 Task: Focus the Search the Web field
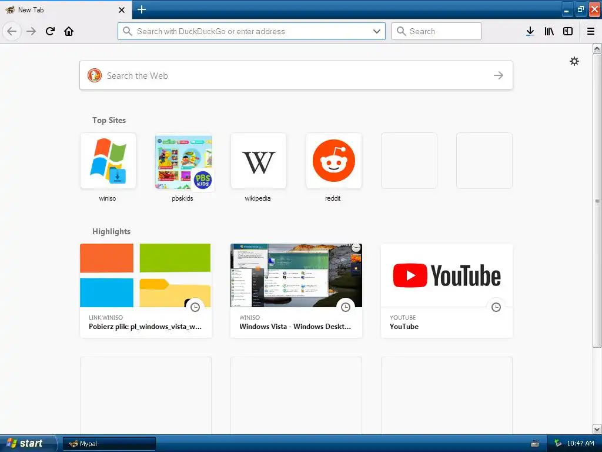pyautogui.click(x=296, y=75)
